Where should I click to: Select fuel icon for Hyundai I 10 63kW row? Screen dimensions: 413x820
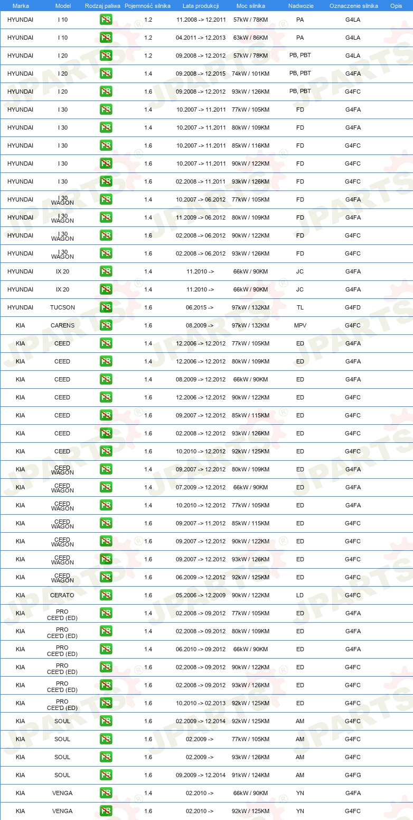tap(106, 38)
